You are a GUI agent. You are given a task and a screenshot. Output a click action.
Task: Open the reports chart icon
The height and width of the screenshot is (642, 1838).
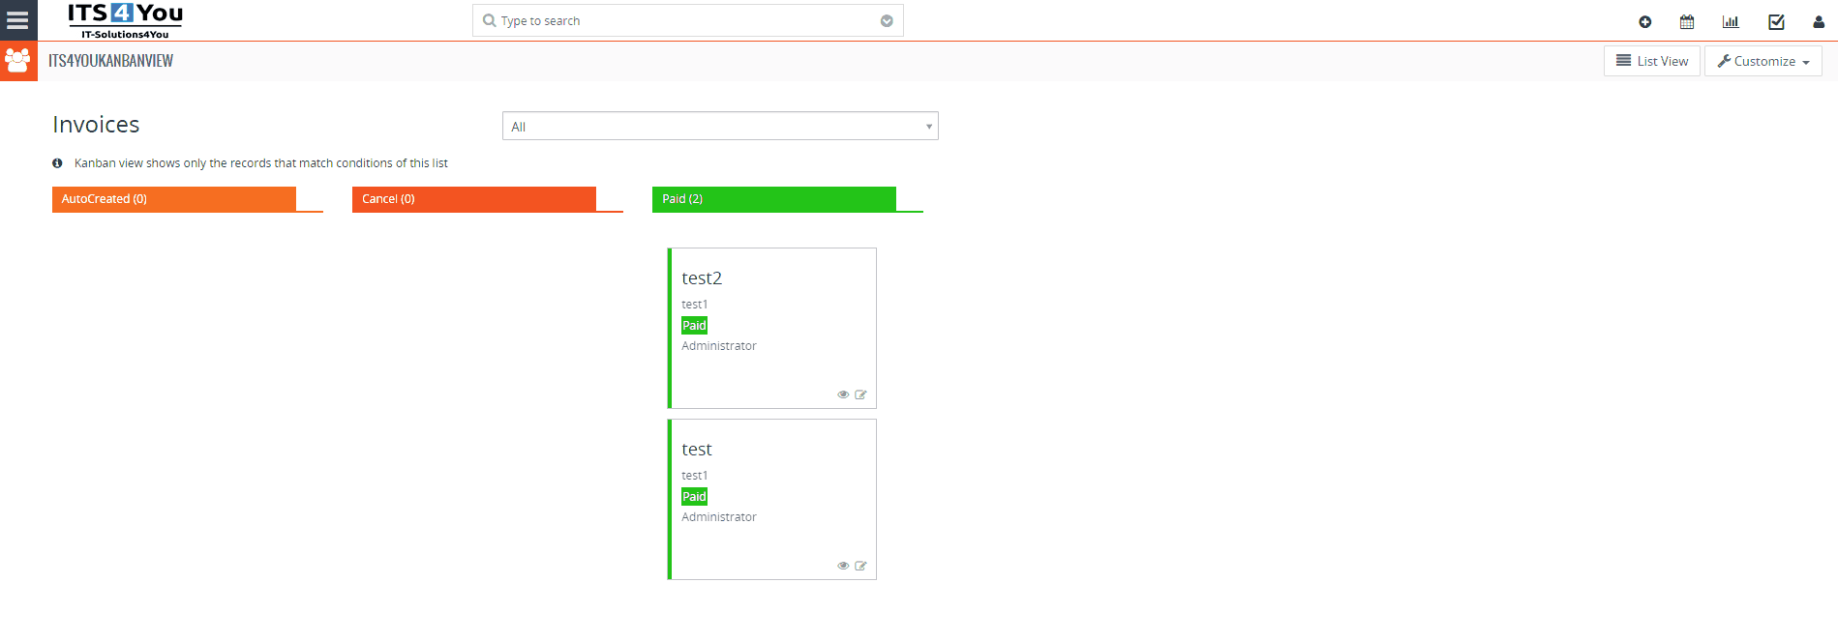[x=1731, y=21]
